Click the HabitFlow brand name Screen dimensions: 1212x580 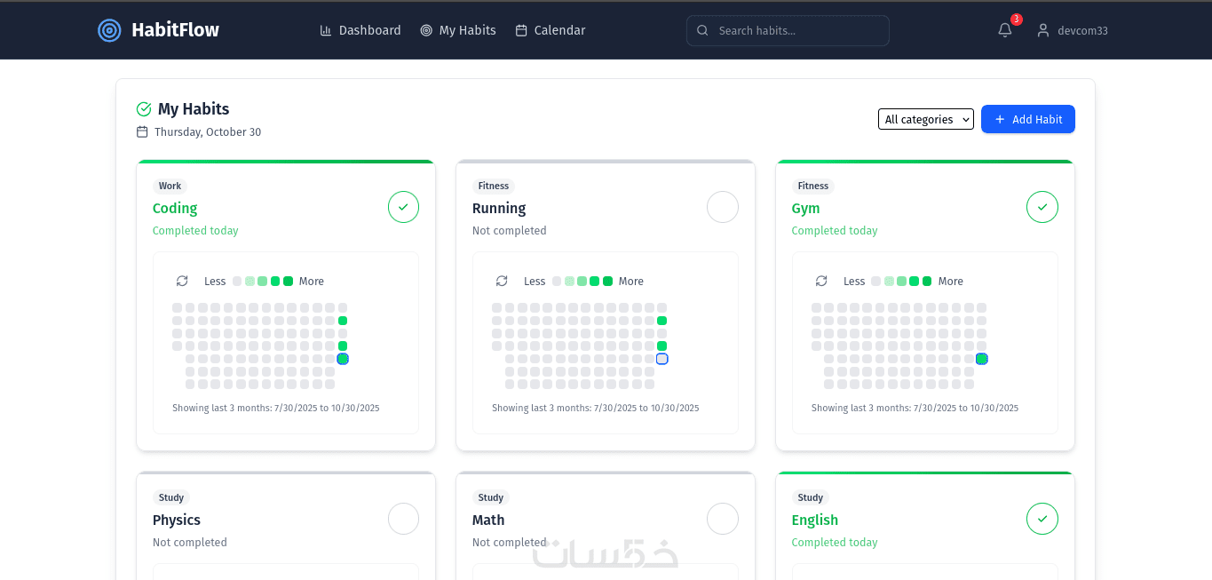175,30
